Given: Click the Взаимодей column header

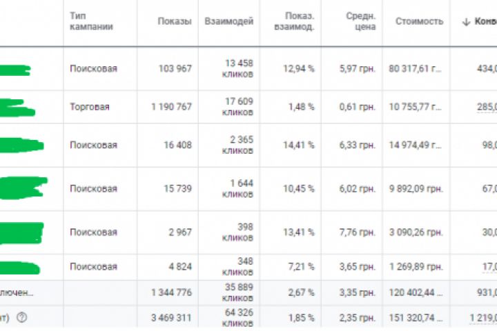Looking at the screenshot, I should coord(228,21).
